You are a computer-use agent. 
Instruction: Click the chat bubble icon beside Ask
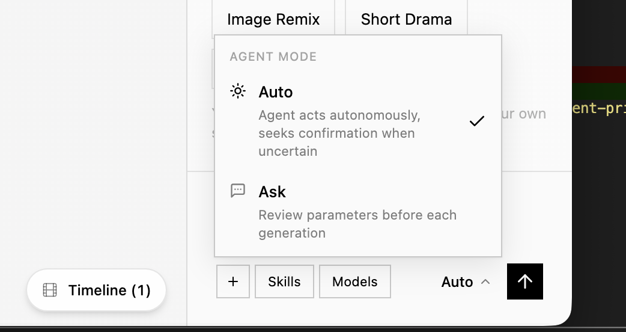point(238,191)
